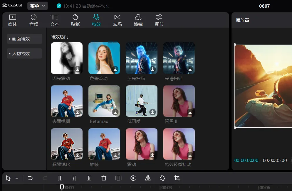The image size is (292, 191).
Task: Click the split clip tool in toolbar
Action: pos(60,178)
